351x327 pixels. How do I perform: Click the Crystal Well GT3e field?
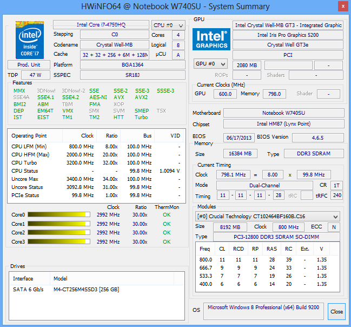pos(288,45)
